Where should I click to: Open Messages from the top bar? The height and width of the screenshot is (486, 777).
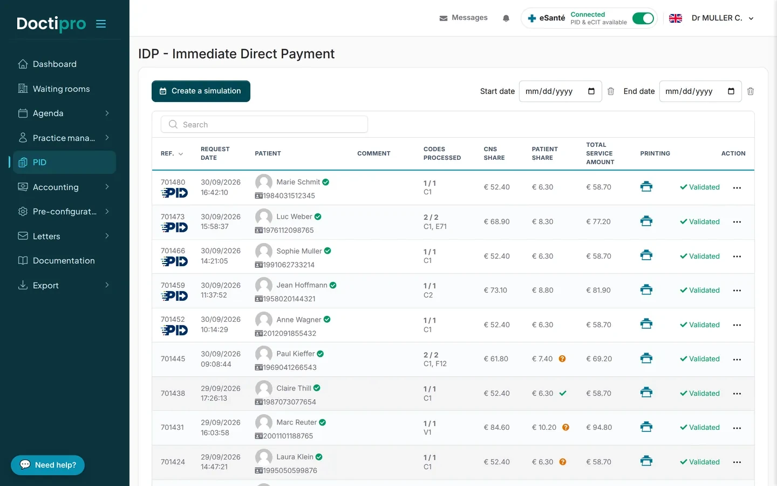pyautogui.click(x=464, y=18)
